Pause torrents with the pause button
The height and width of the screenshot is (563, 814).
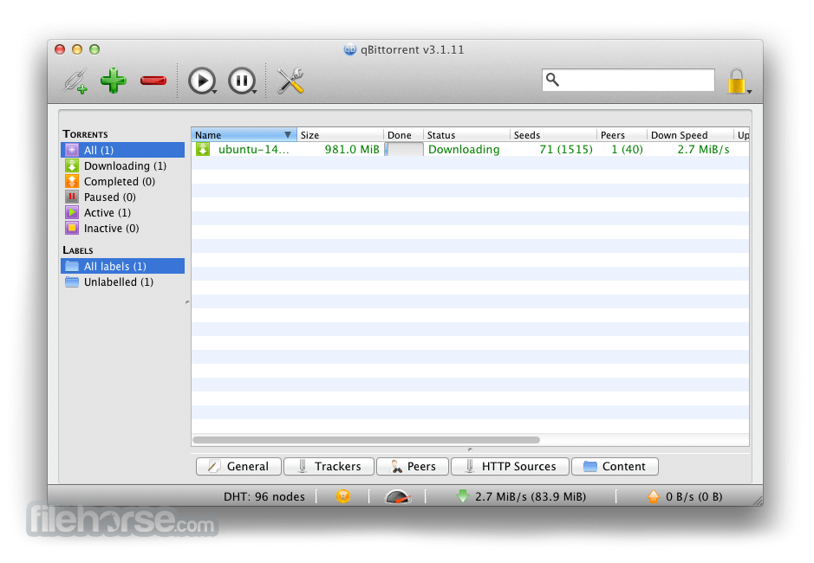tap(242, 81)
